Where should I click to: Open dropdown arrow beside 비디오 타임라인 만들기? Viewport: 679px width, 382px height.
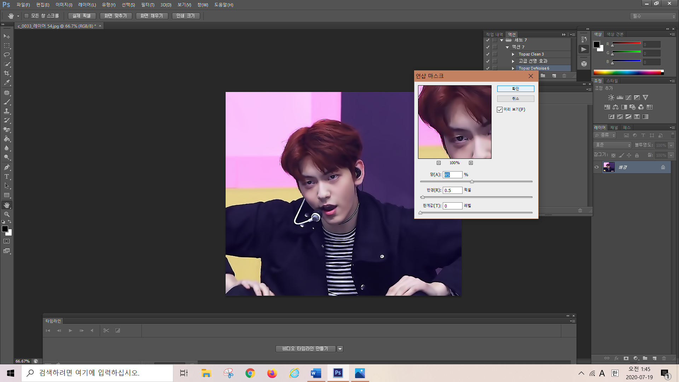340,349
